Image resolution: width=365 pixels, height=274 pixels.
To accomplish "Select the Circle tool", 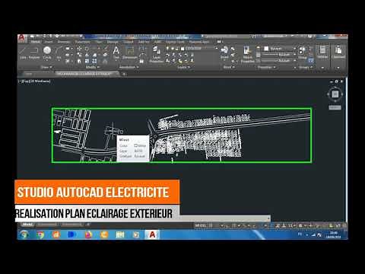I will (x=47, y=53).
